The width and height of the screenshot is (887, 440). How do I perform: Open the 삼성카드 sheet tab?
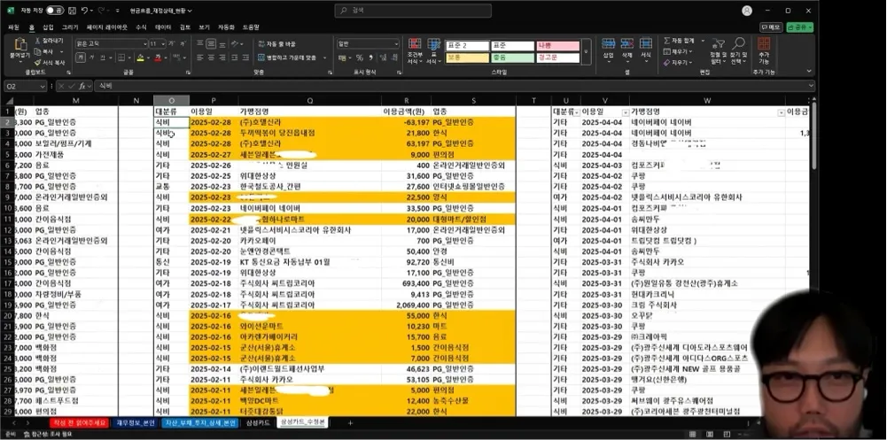pyautogui.click(x=257, y=422)
